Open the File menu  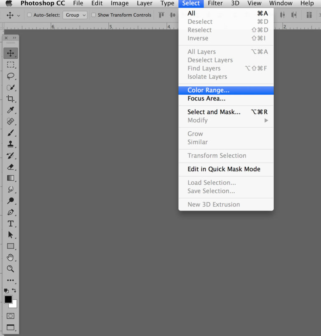(78, 3)
